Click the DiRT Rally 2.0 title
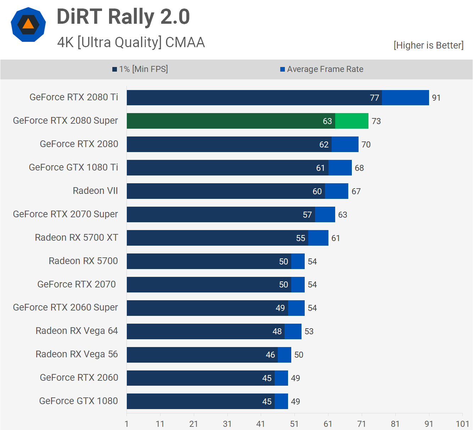Viewport: 473px width, 430px height. (x=123, y=17)
